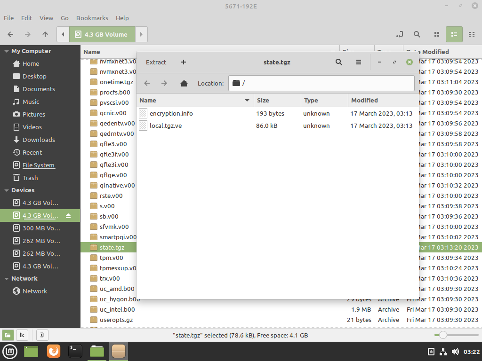
Task: Eject the selected 4.3 GB volume
Action: [68, 216]
